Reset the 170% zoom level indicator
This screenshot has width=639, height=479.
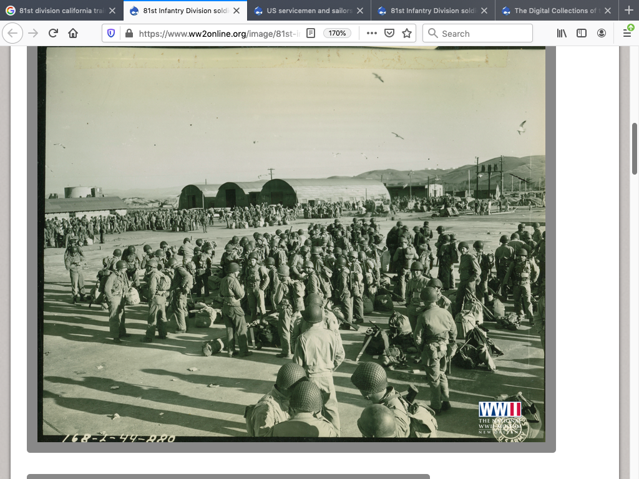point(337,33)
